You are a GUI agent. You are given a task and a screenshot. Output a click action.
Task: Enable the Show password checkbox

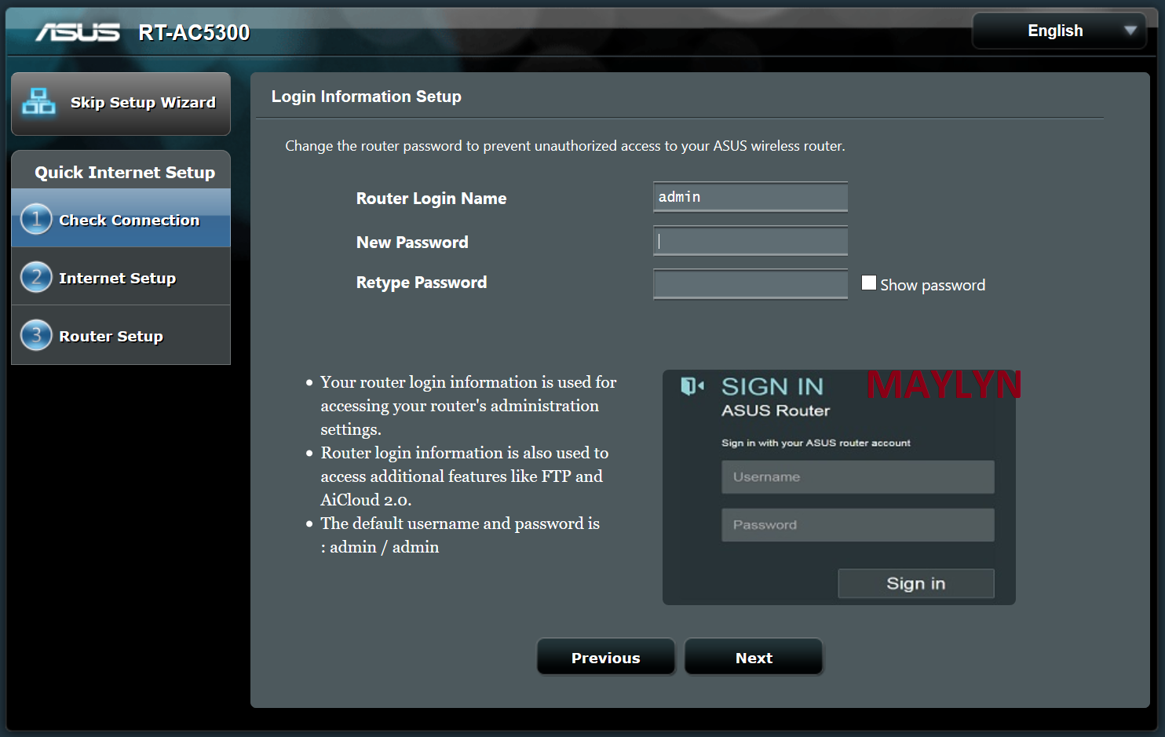point(868,283)
